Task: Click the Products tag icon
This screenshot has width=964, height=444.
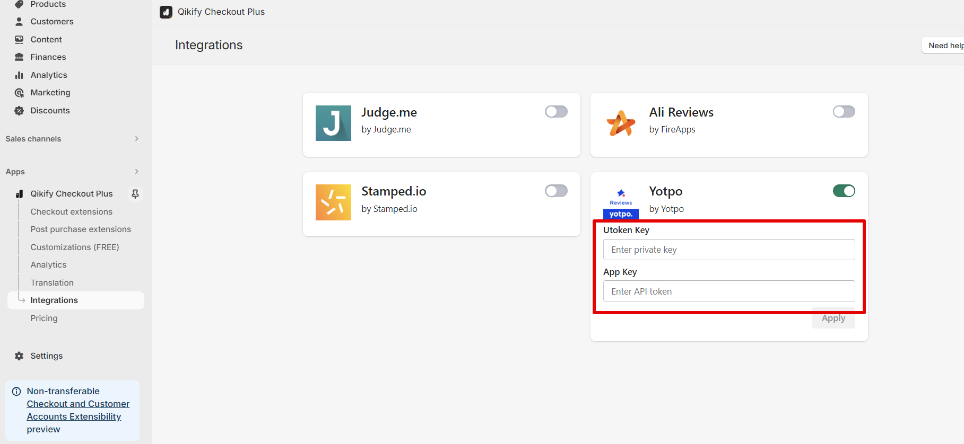Action: click(x=19, y=4)
